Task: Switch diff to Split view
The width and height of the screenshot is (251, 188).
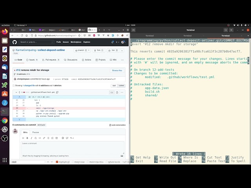Action: point(114,85)
